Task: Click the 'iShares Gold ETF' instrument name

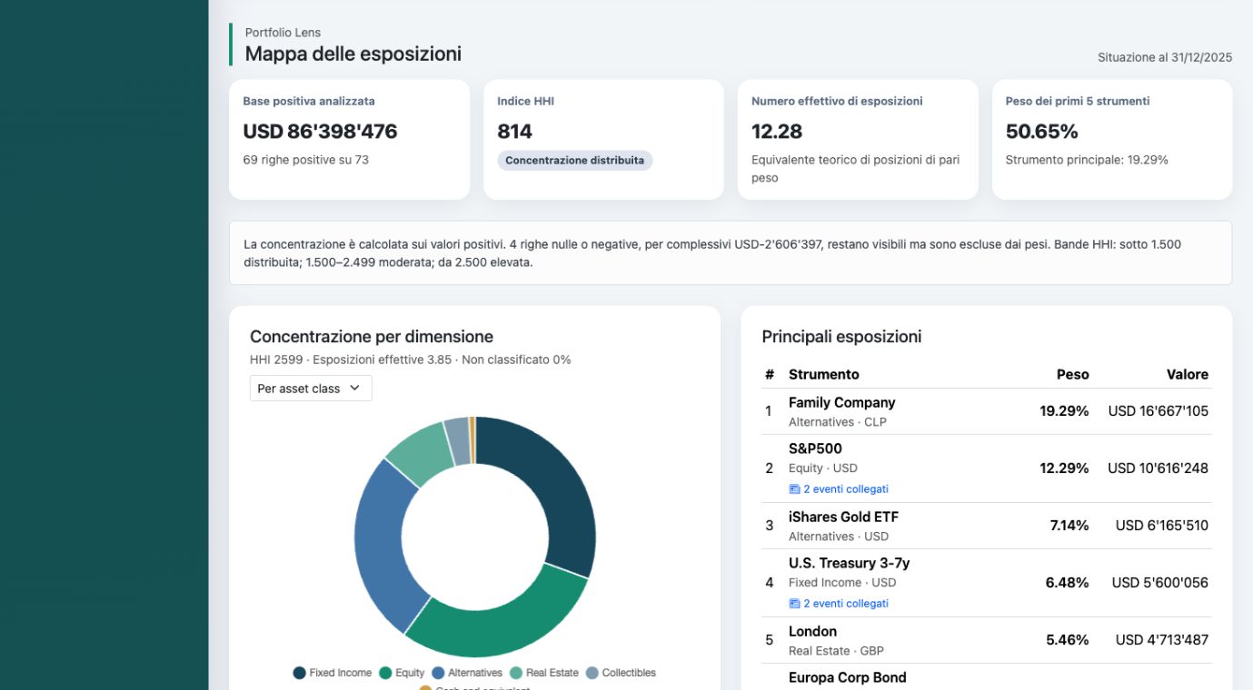Action: [843, 517]
